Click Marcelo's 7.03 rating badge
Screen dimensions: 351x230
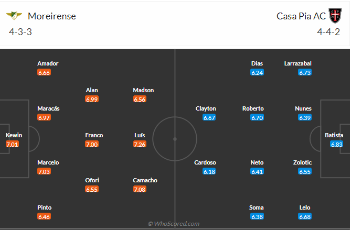[44, 171]
